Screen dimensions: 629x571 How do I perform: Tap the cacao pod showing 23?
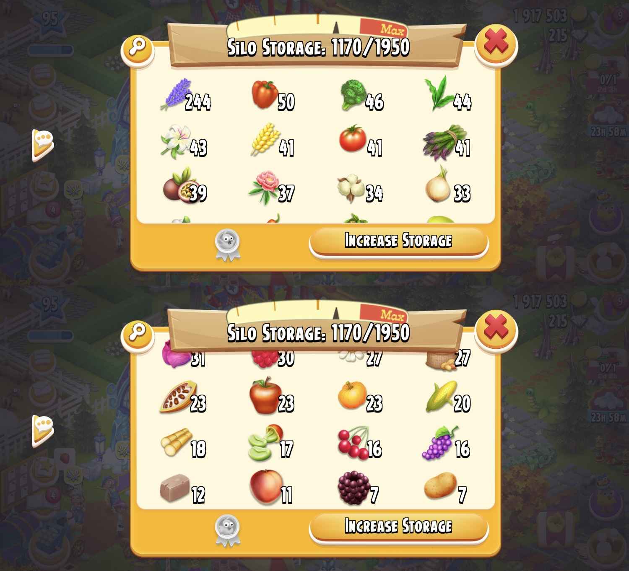coord(183,397)
